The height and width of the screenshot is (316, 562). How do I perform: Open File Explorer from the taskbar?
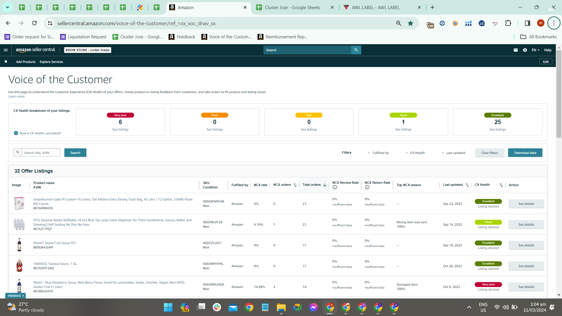pyautogui.click(x=281, y=307)
